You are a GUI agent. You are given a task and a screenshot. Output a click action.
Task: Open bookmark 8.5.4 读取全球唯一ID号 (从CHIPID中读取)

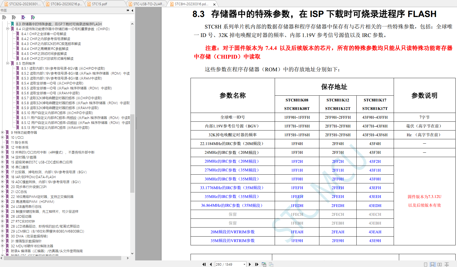coord(52,83)
